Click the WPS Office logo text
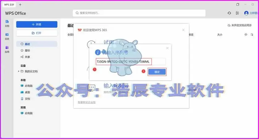 click(x=15, y=13)
